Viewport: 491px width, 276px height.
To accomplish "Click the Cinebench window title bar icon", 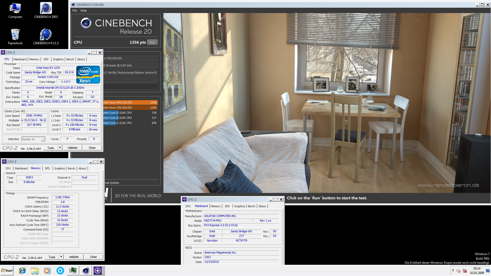I will (x=73, y=5).
